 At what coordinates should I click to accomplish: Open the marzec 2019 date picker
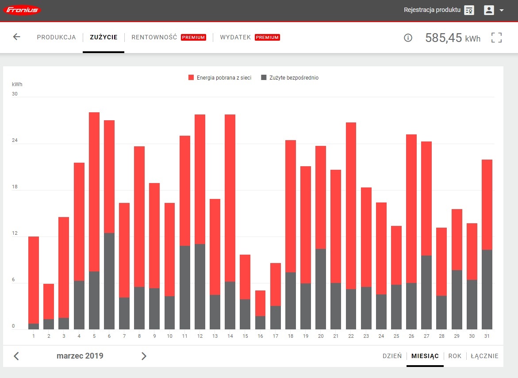coord(80,356)
